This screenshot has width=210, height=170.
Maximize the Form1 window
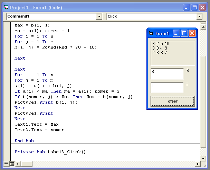pyautogui.click(x=184, y=33)
